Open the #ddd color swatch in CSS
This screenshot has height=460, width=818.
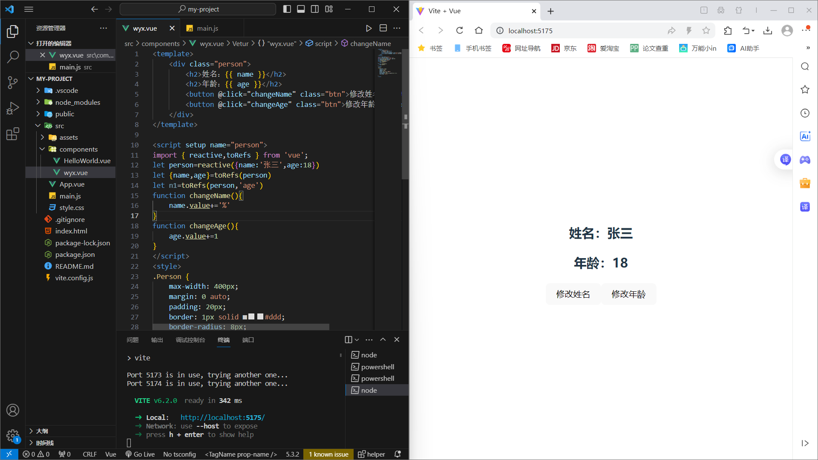pos(260,316)
